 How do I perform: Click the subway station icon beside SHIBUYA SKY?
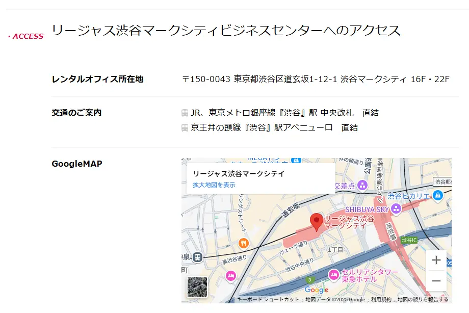pos(396,209)
